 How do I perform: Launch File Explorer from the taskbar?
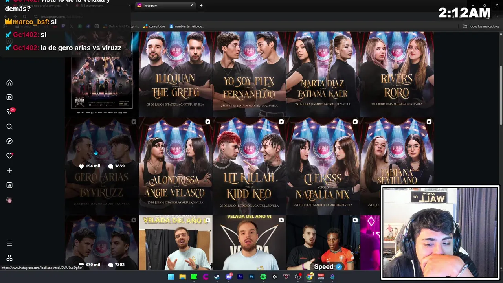182,277
